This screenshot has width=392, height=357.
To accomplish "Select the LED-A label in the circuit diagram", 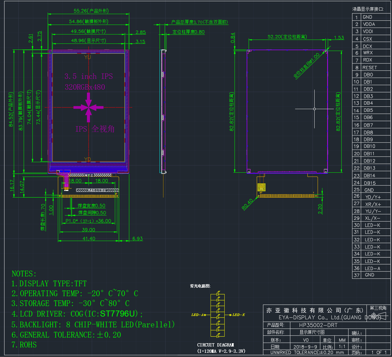I will [197, 315].
